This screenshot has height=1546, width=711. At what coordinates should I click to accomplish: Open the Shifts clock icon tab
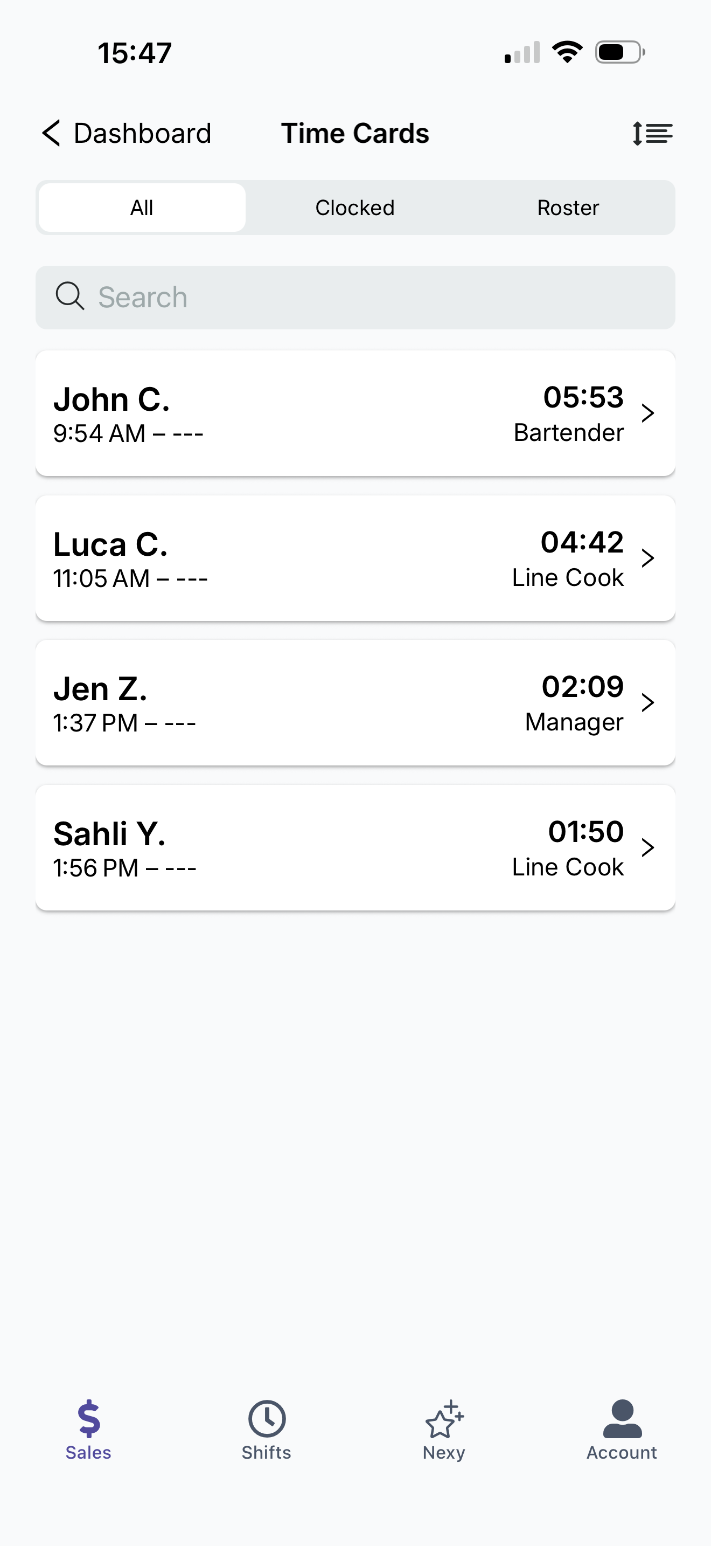point(267,1419)
